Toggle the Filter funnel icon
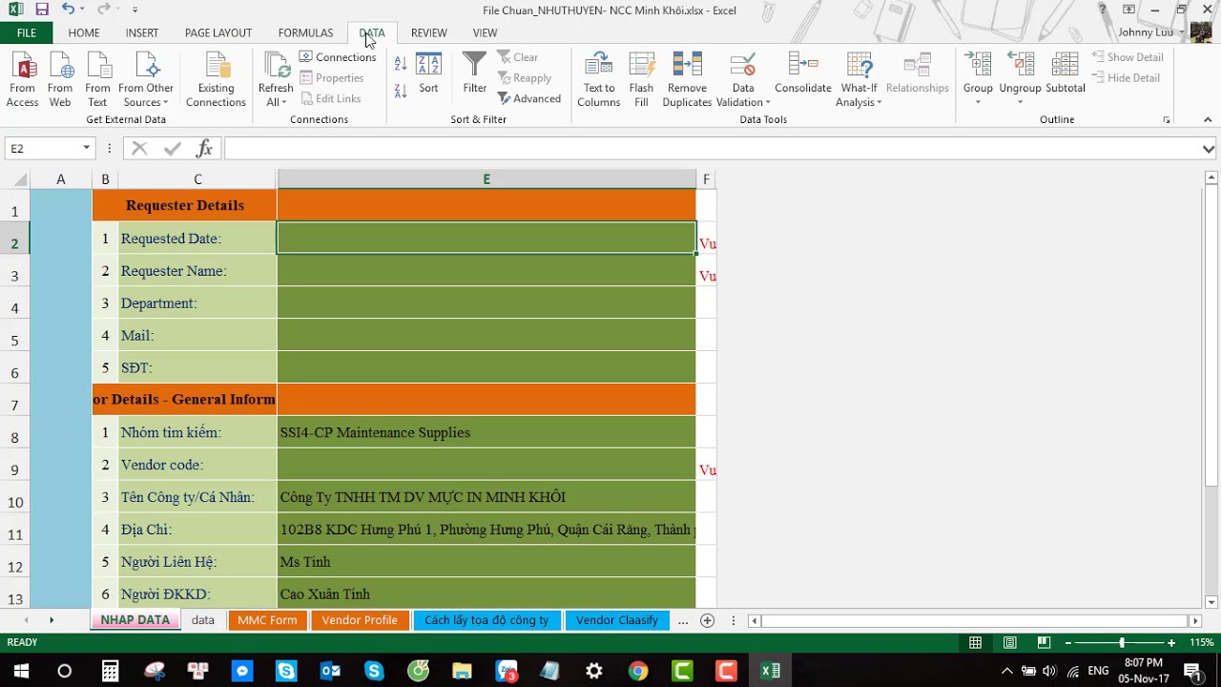 click(474, 74)
